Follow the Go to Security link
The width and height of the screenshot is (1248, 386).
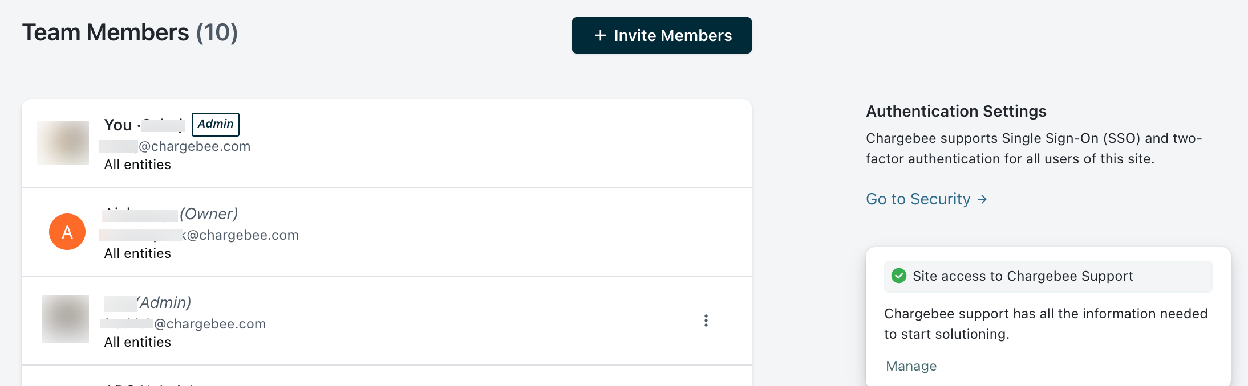tap(918, 199)
